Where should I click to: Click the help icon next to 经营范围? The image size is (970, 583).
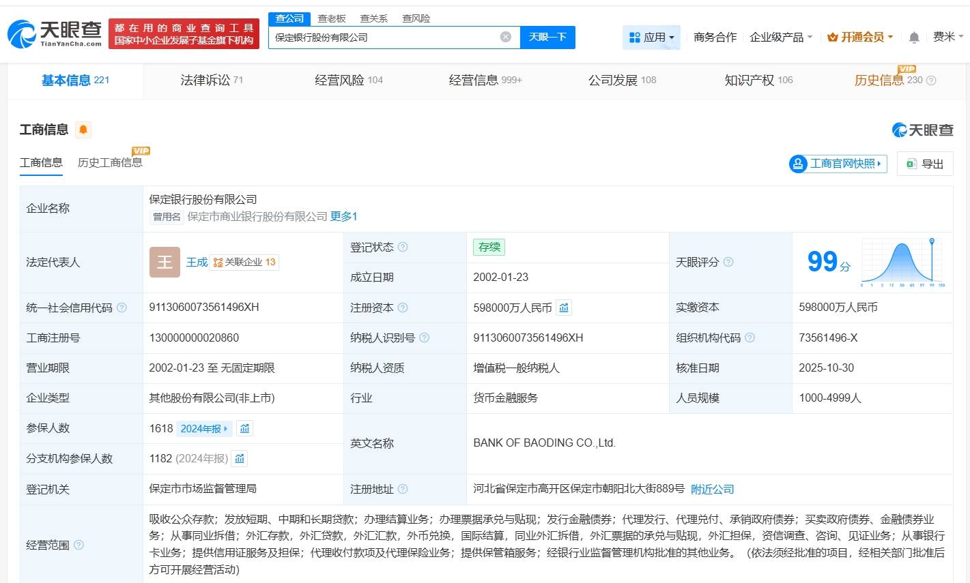tap(79, 545)
